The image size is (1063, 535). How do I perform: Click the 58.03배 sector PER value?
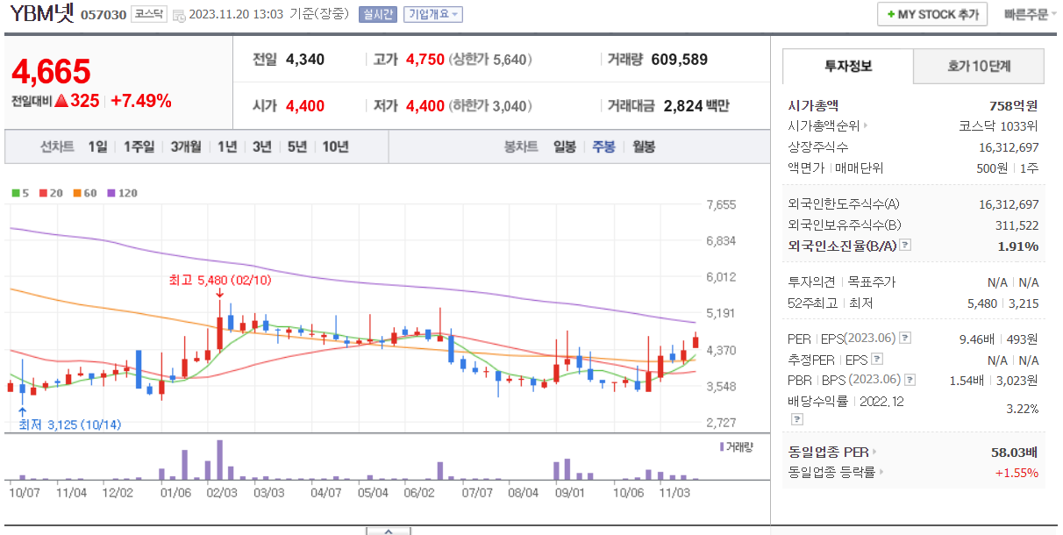pos(1015,452)
